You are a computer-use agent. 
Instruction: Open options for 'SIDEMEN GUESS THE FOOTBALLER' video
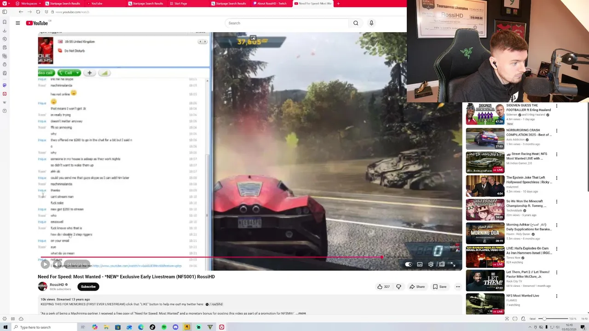click(x=556, y=106)
